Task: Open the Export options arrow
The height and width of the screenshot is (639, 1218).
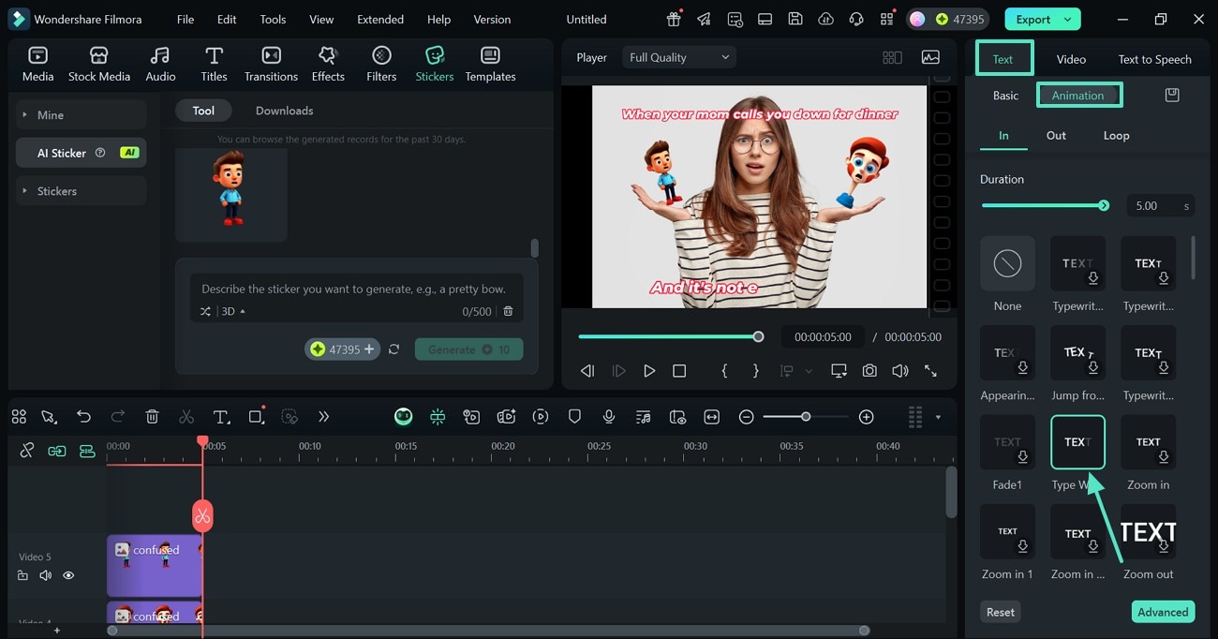Action: [x=1067, y=19]
